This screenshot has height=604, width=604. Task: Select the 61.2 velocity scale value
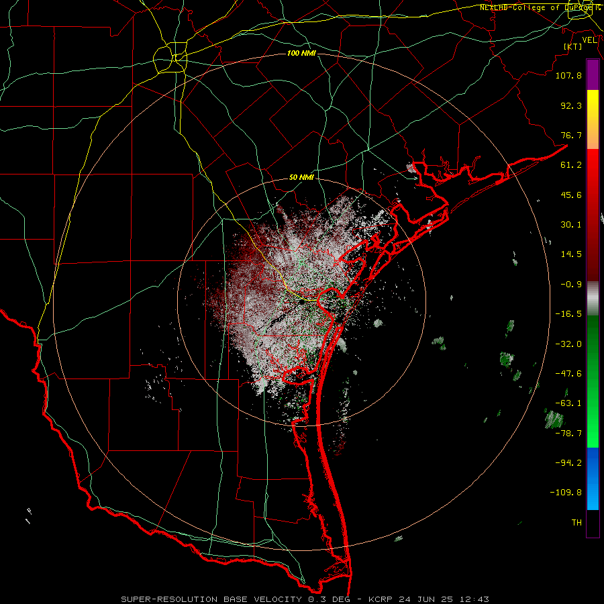pos(571,165)
